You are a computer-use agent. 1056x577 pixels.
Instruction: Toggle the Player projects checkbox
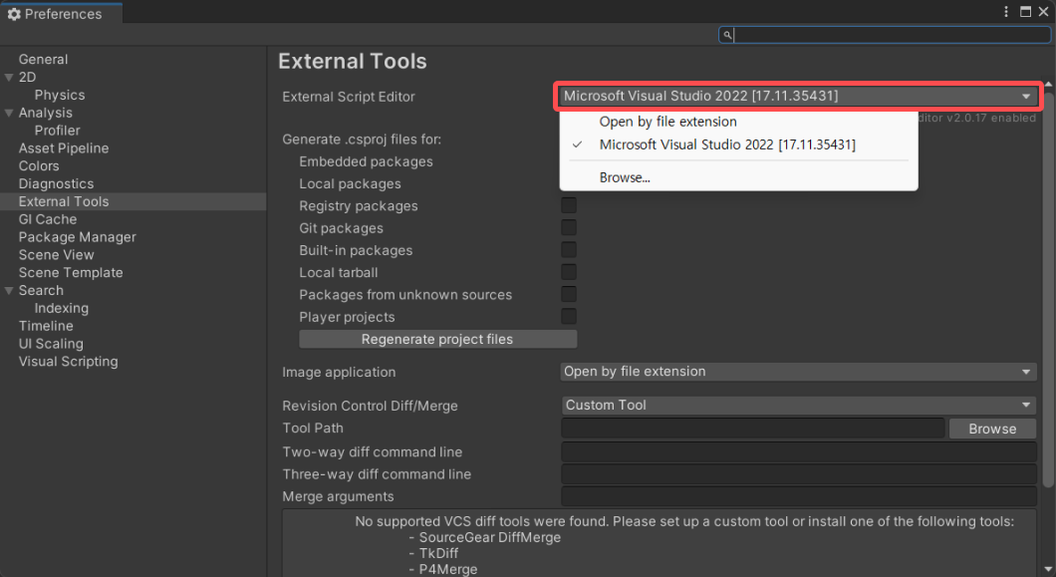point(569,317)
